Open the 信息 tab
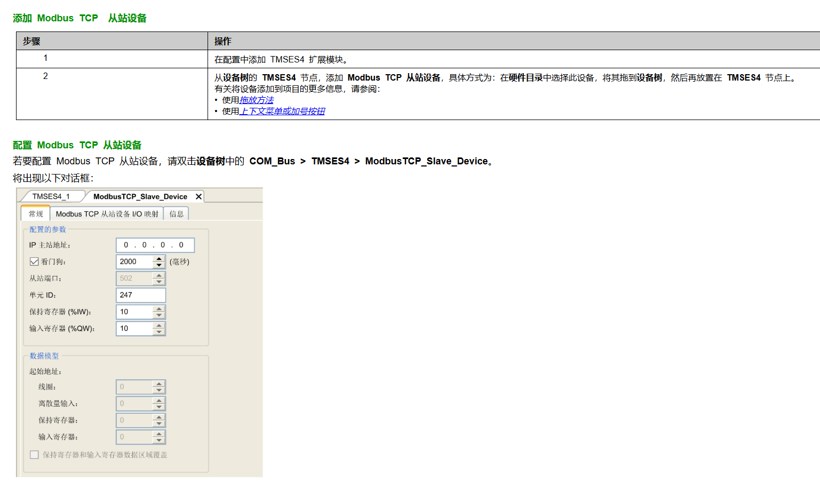The height and width of the screenshot is (484, 820). pyautogui.click(x=177, y=214)
